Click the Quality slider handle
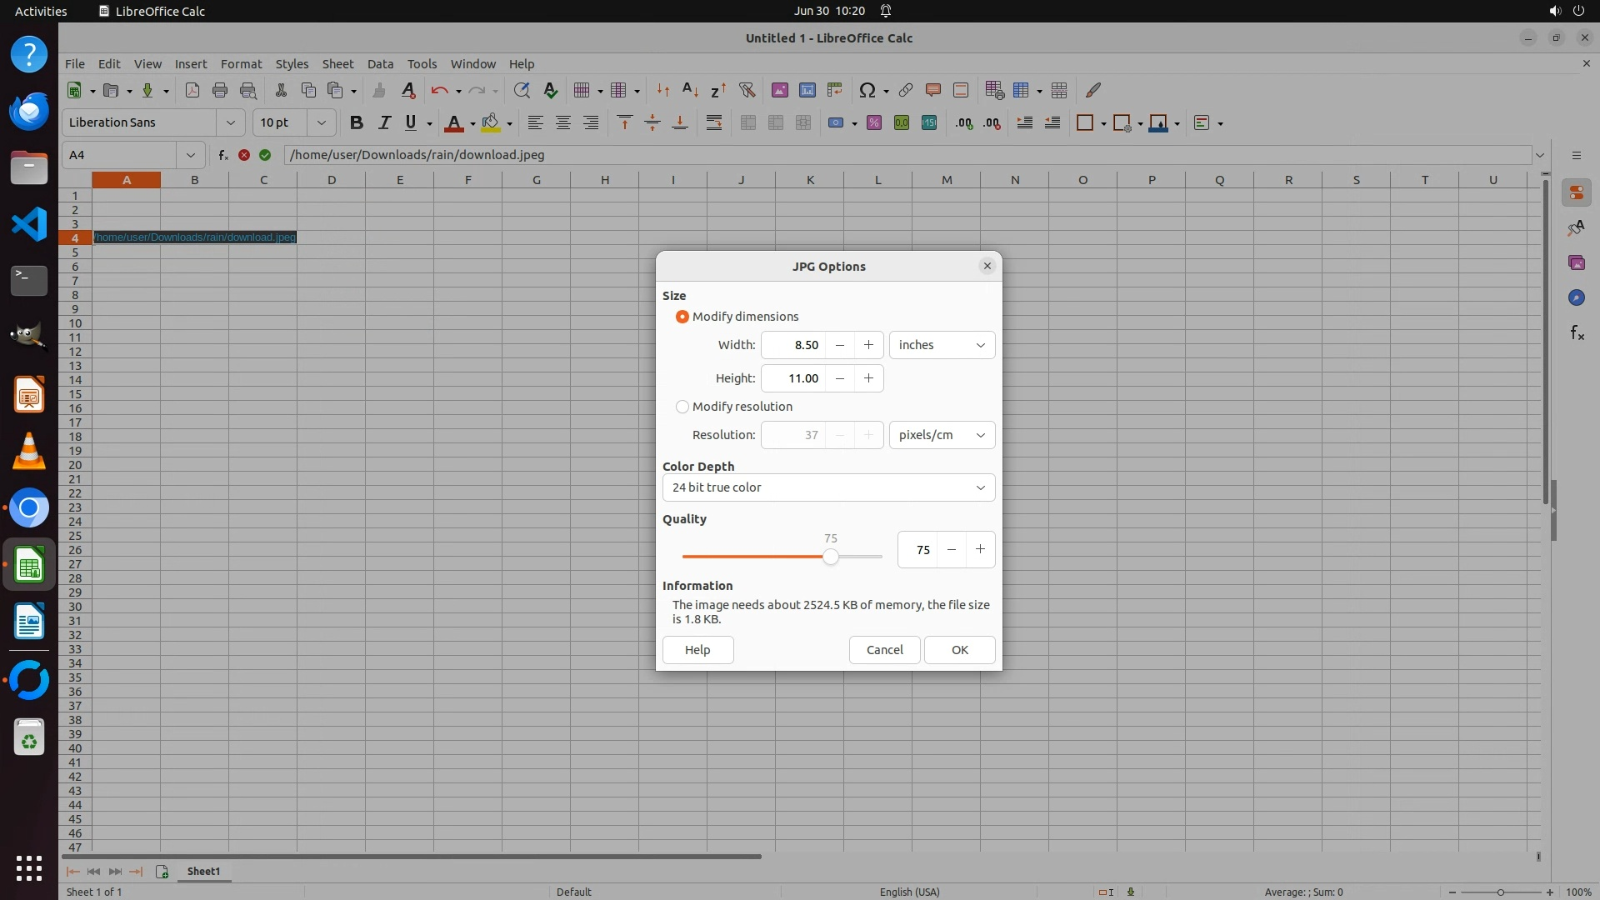 coord(830,557)
